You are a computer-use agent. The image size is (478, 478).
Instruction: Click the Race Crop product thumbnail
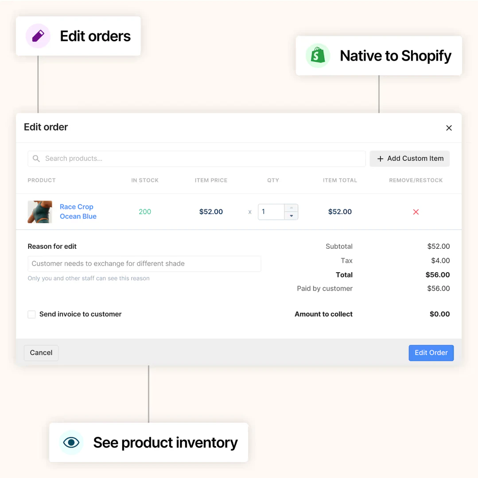coord(40,212)
